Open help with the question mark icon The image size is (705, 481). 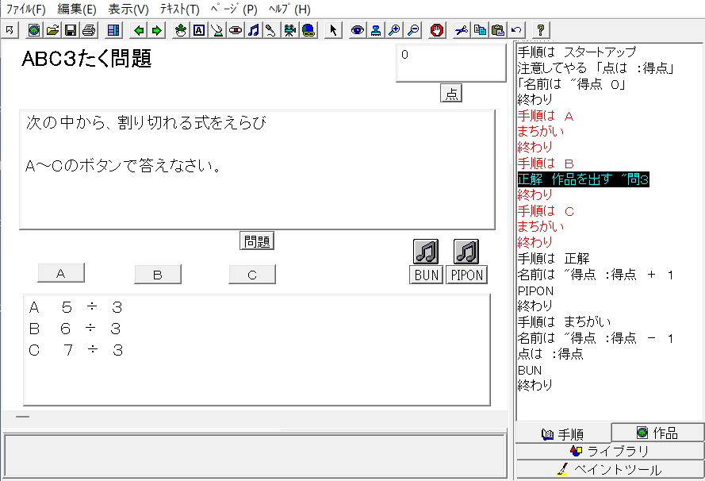coord(540,30)
